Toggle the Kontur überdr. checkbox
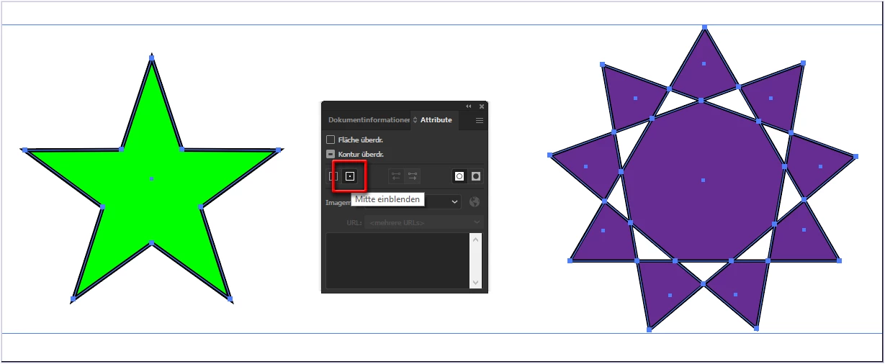 331,154
